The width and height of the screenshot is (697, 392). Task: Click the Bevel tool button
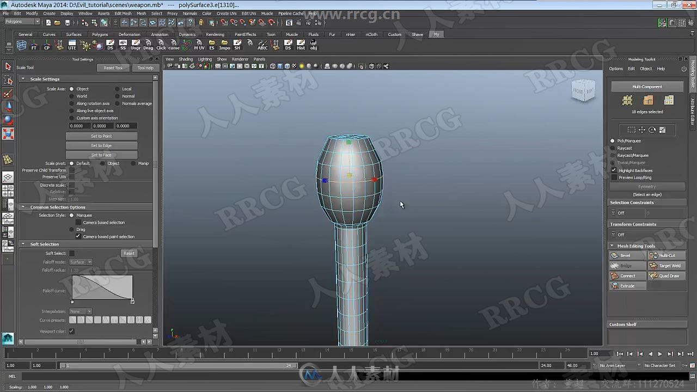coord(627,255)
